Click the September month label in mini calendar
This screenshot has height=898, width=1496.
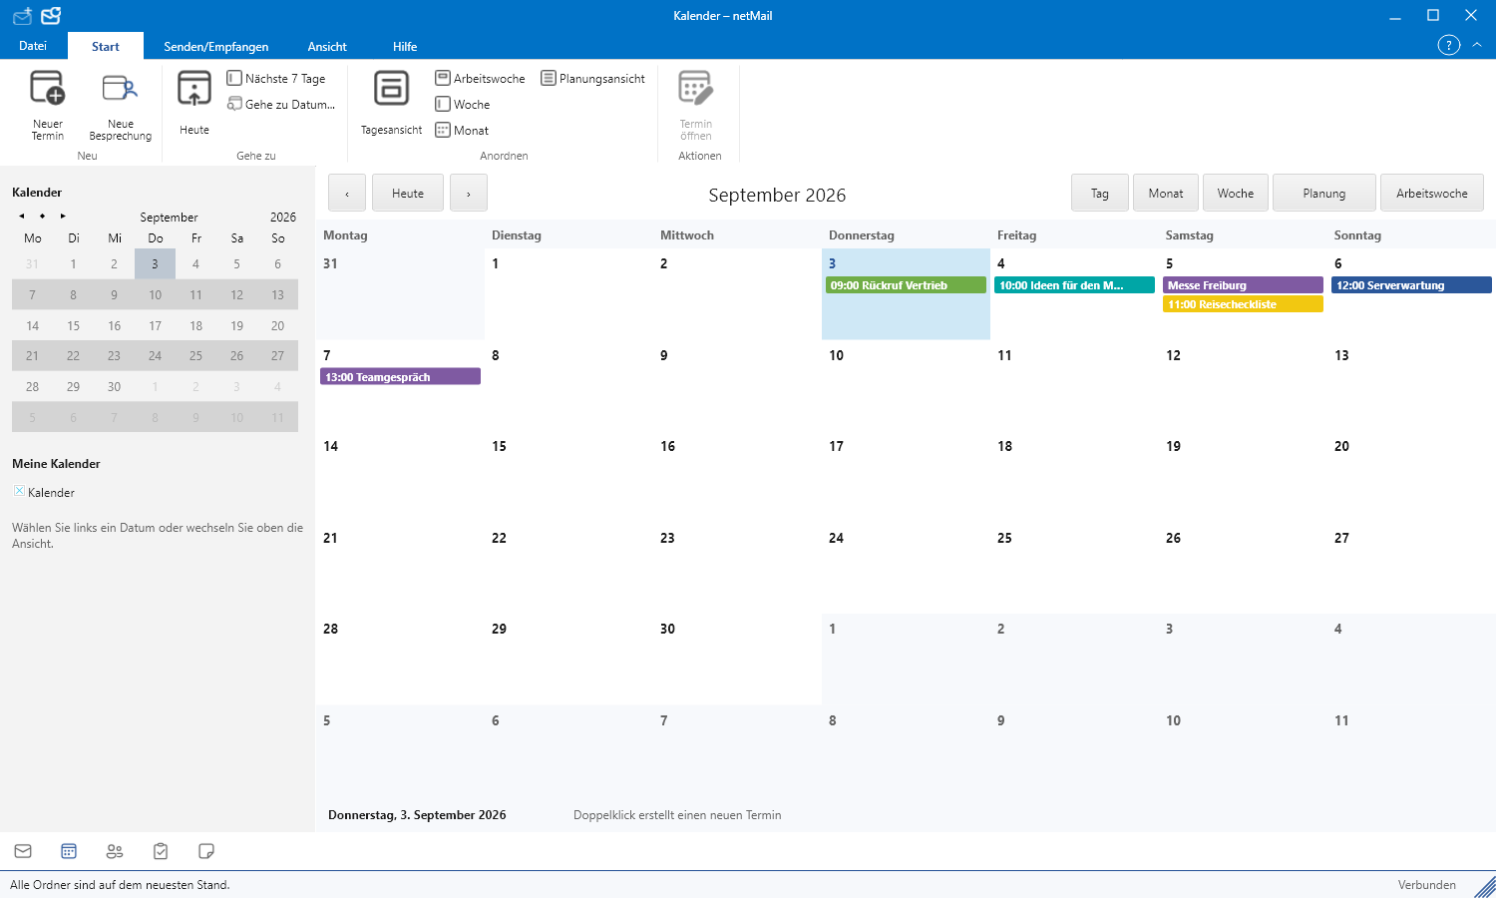pos(169,217)
